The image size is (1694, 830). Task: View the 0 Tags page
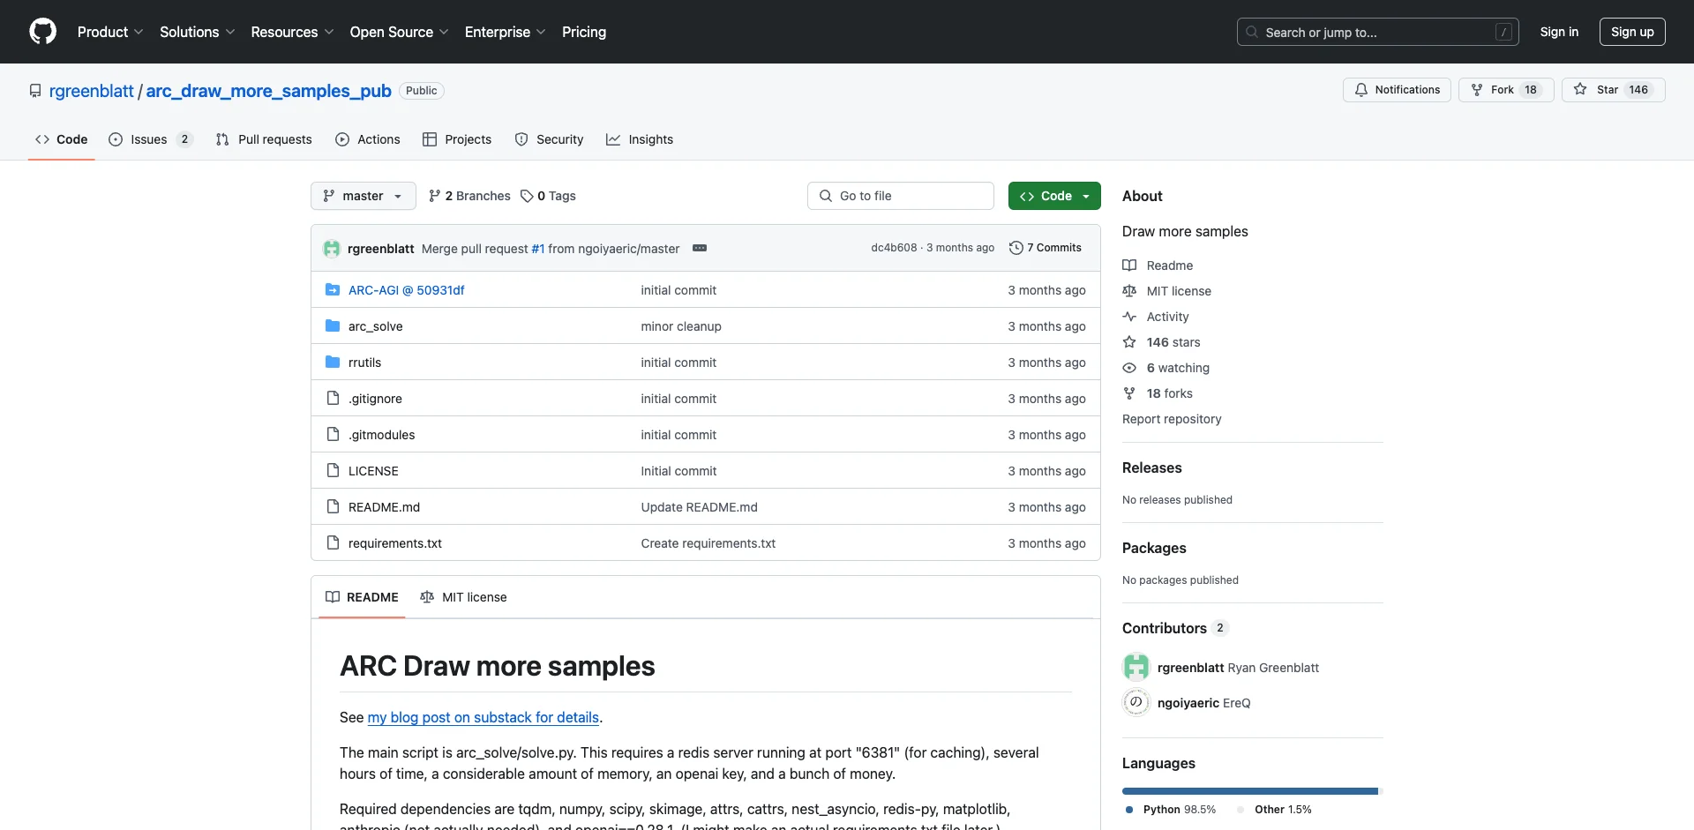click(548, 196)
